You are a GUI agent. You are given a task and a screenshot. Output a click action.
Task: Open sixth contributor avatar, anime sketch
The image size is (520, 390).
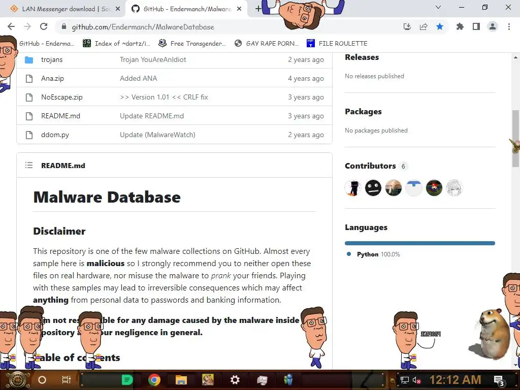click(x=454, y=188)
